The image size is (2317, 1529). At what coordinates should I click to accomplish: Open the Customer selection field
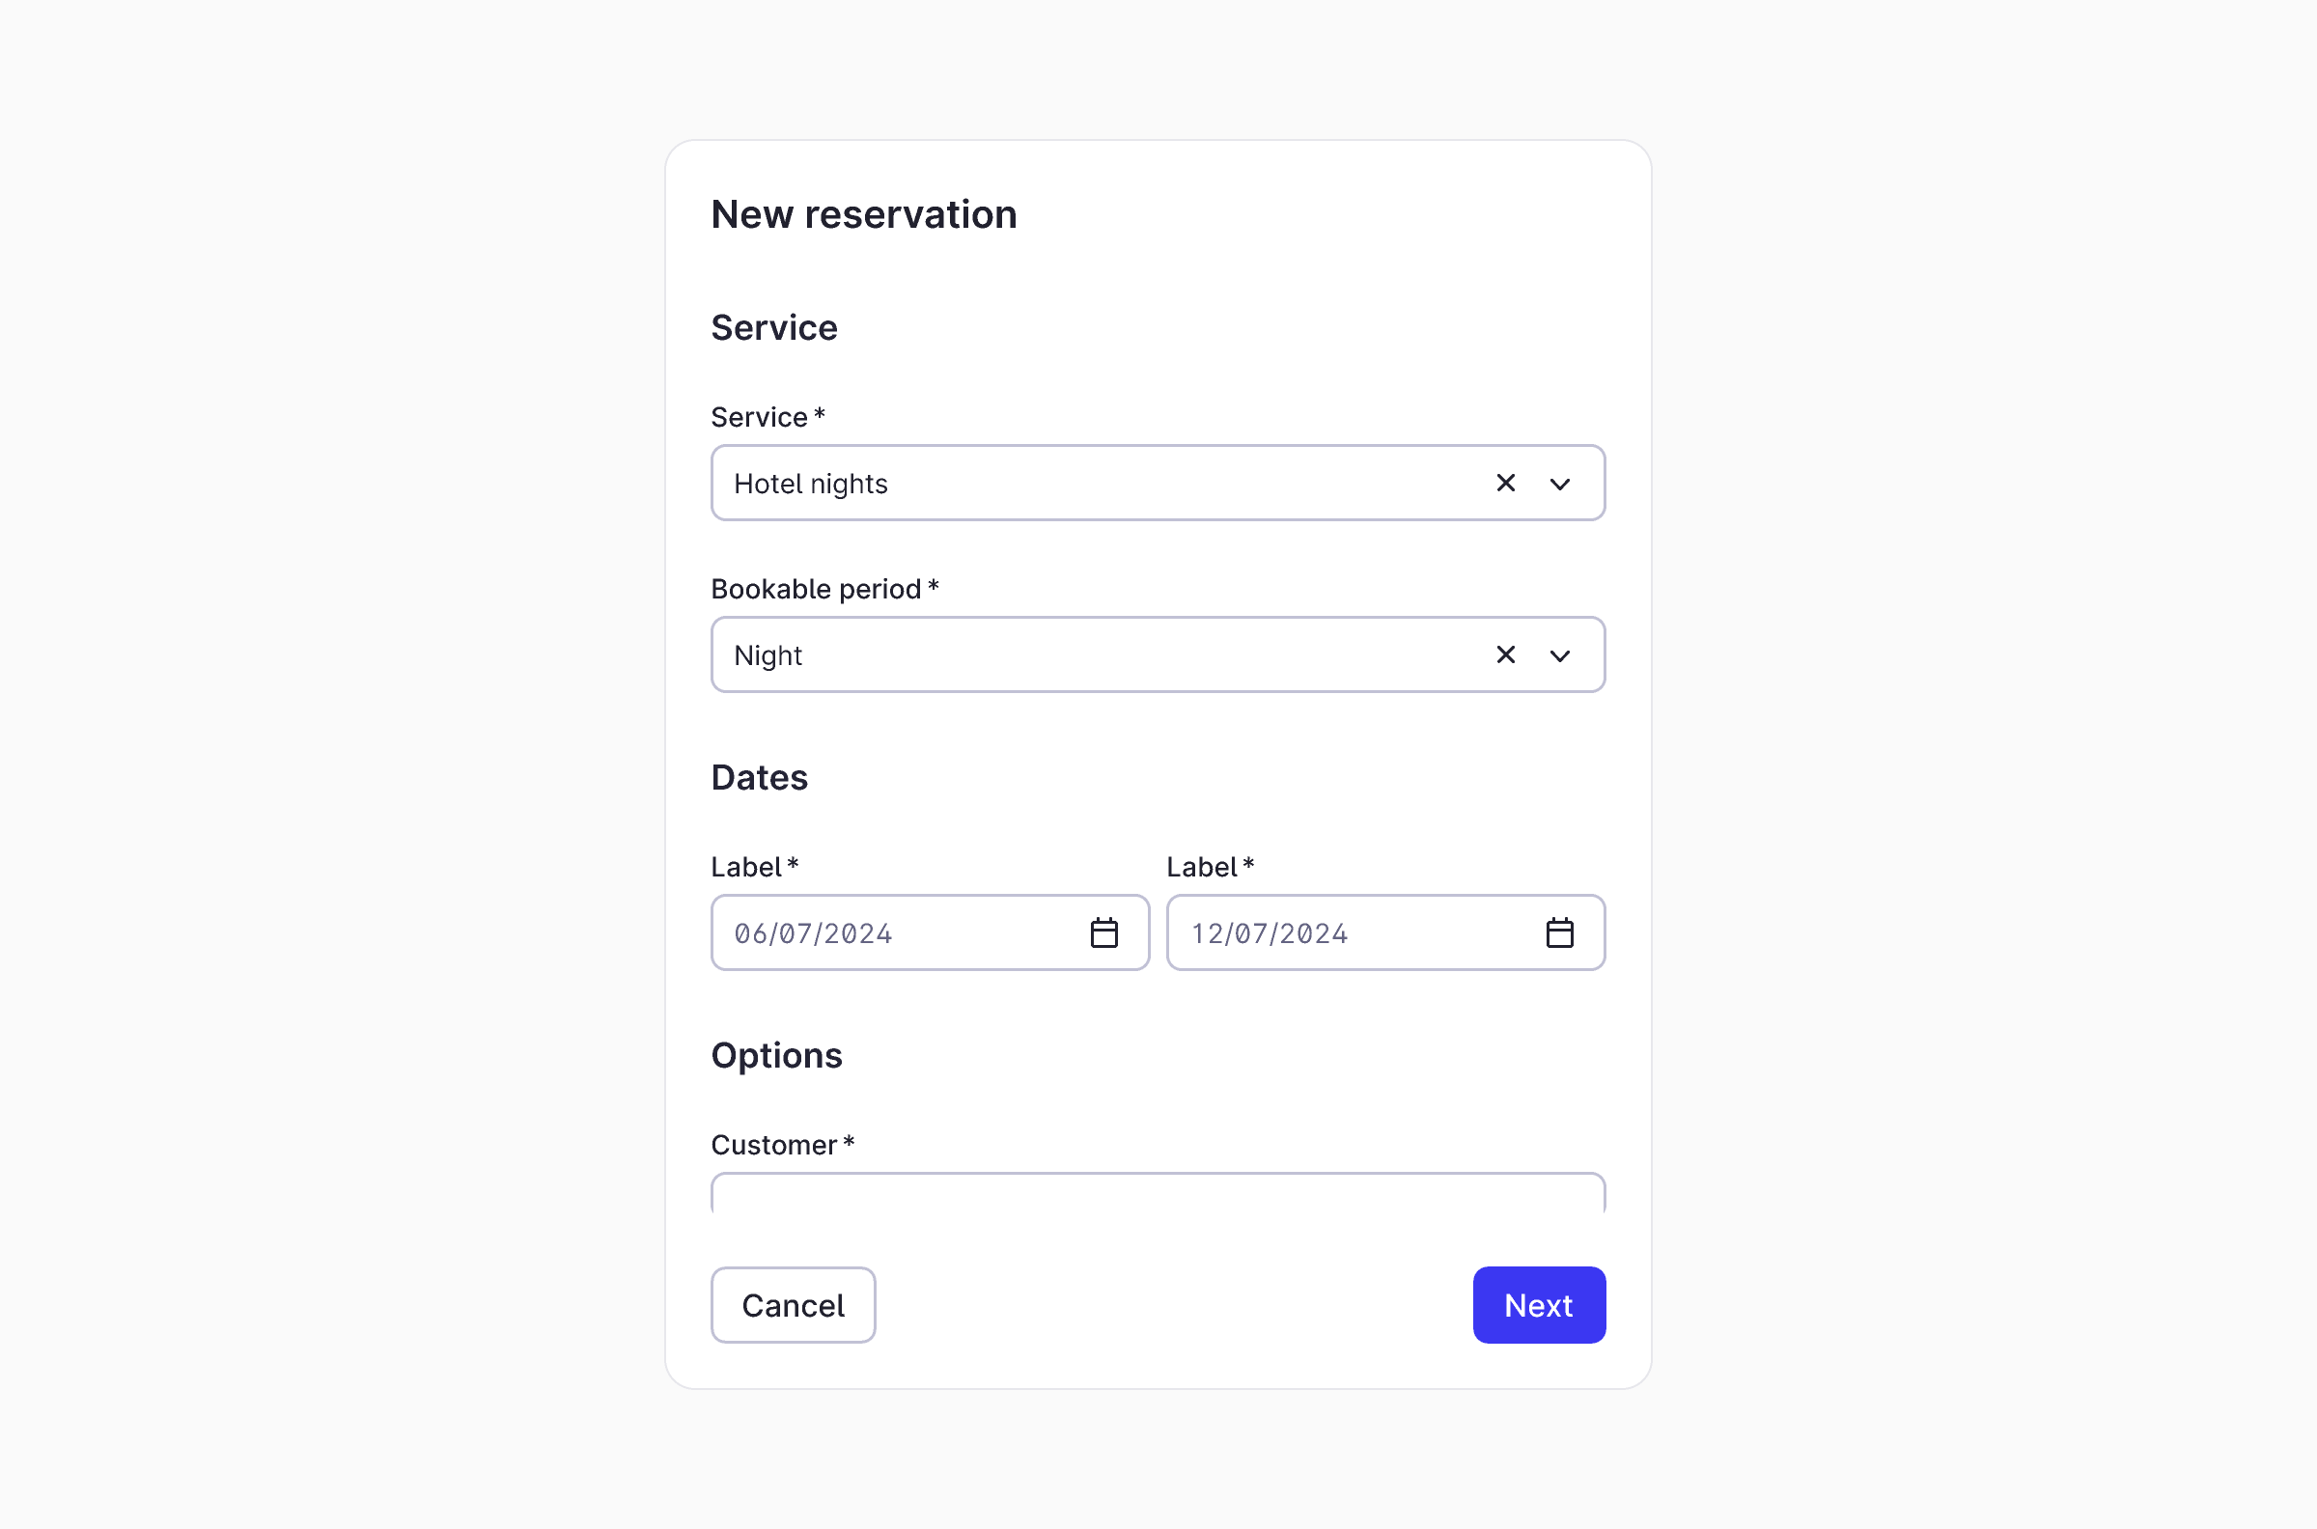tap(1158, 1200)
